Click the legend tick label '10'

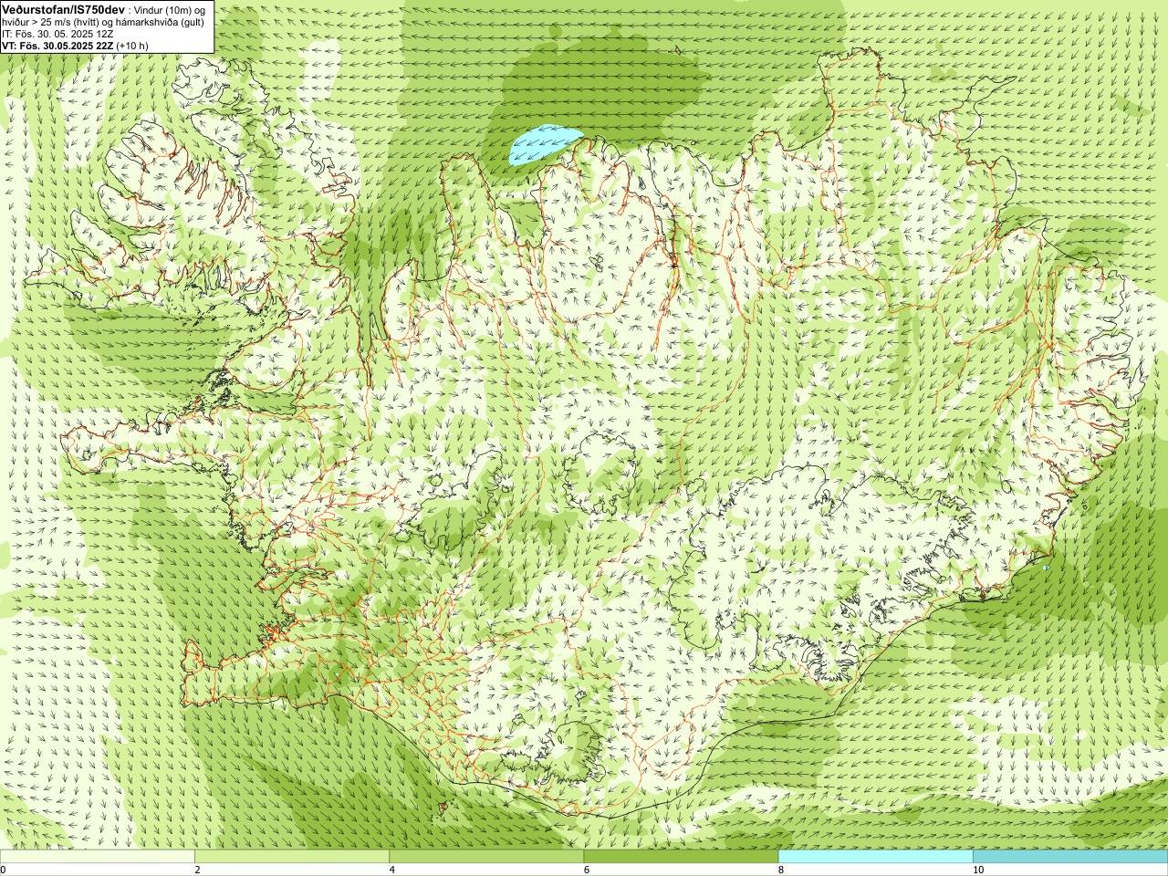tap(978, 871)
